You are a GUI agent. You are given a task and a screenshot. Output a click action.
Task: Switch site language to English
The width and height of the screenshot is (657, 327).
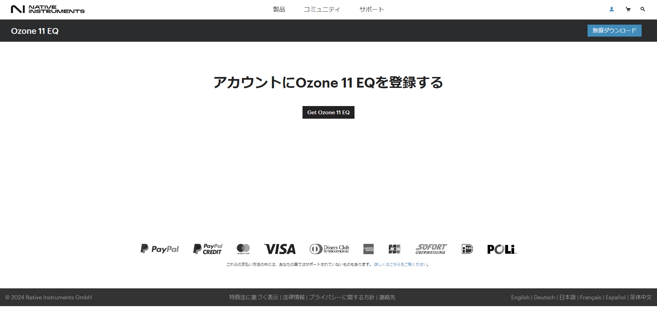click(x=520, y=297)
